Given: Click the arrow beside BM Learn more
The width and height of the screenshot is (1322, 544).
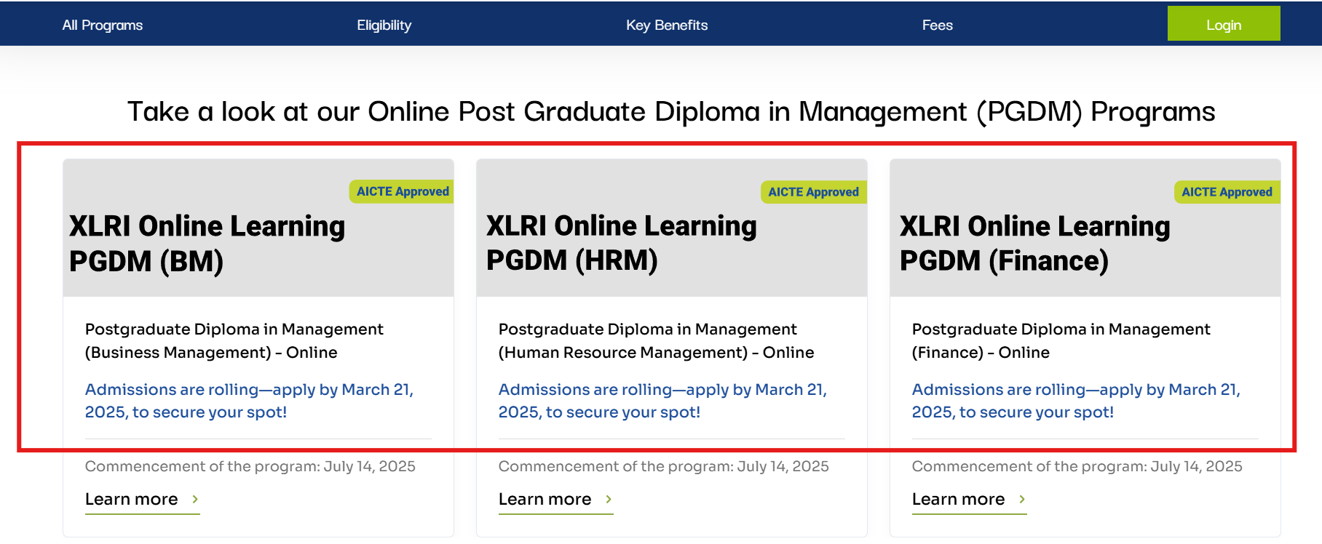Looking at the screenshot, I should coord(195,499).
